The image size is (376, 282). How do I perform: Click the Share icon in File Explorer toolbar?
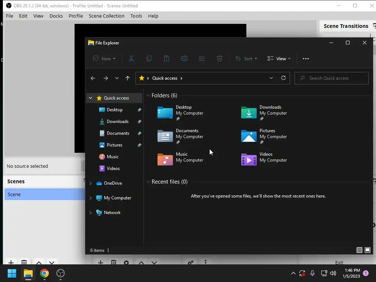(202, 58)
